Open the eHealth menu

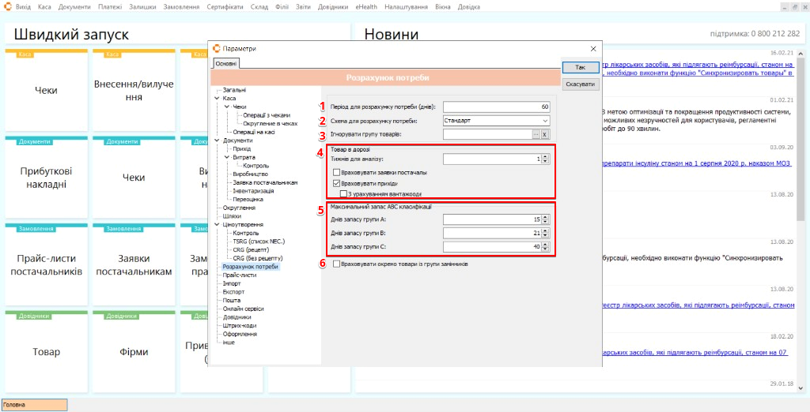(366, 7)
